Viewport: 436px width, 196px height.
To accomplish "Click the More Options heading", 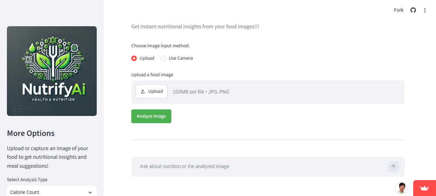I will point(31,134).
